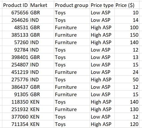This screenshot has width=142, height=128.
Task: Click the Product group header cell
Action: coord(72,5)
